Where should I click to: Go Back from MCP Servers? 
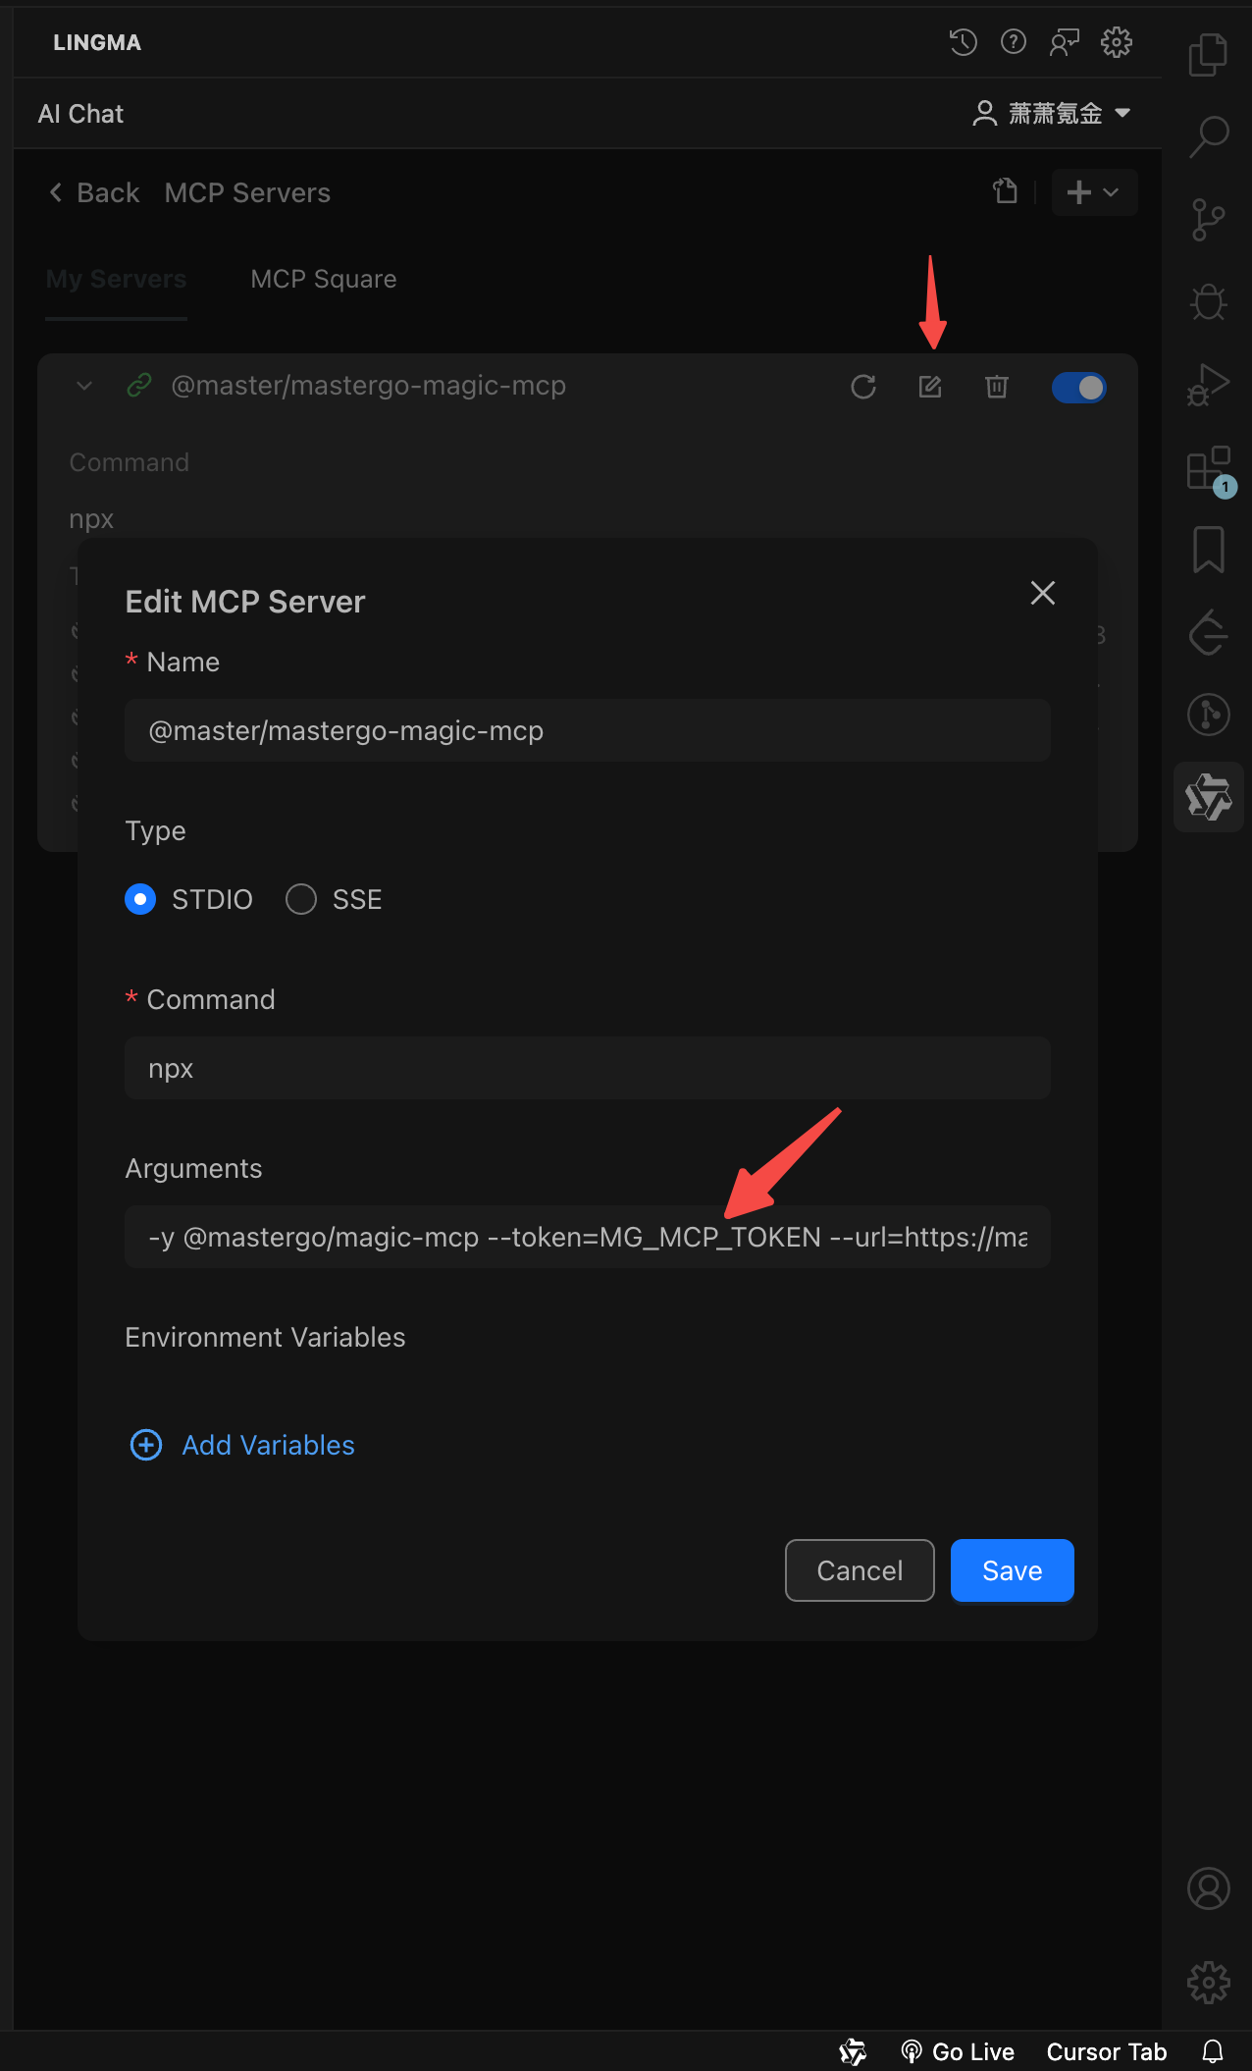[94, 193]
